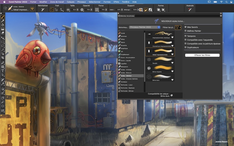Screen dimensions: 234x146
Task: Select the Pen tool
Action: 3,63
